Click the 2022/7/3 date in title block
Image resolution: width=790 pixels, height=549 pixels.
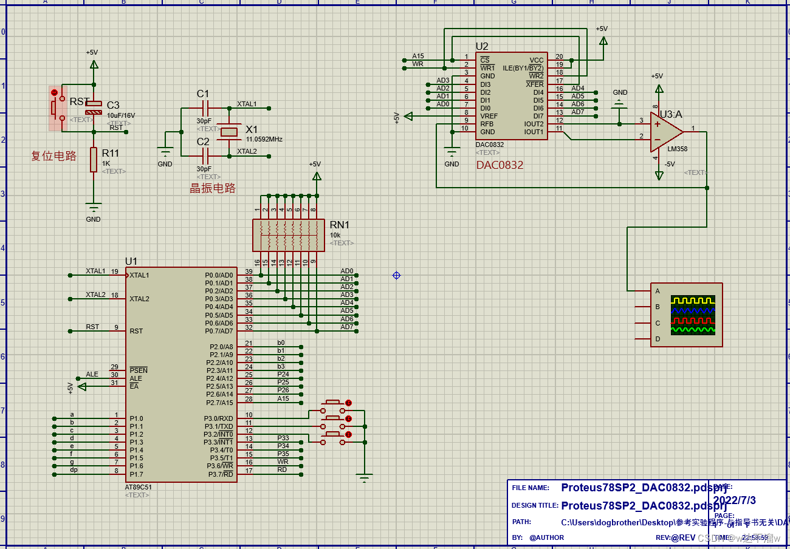(x=735, y=500)
